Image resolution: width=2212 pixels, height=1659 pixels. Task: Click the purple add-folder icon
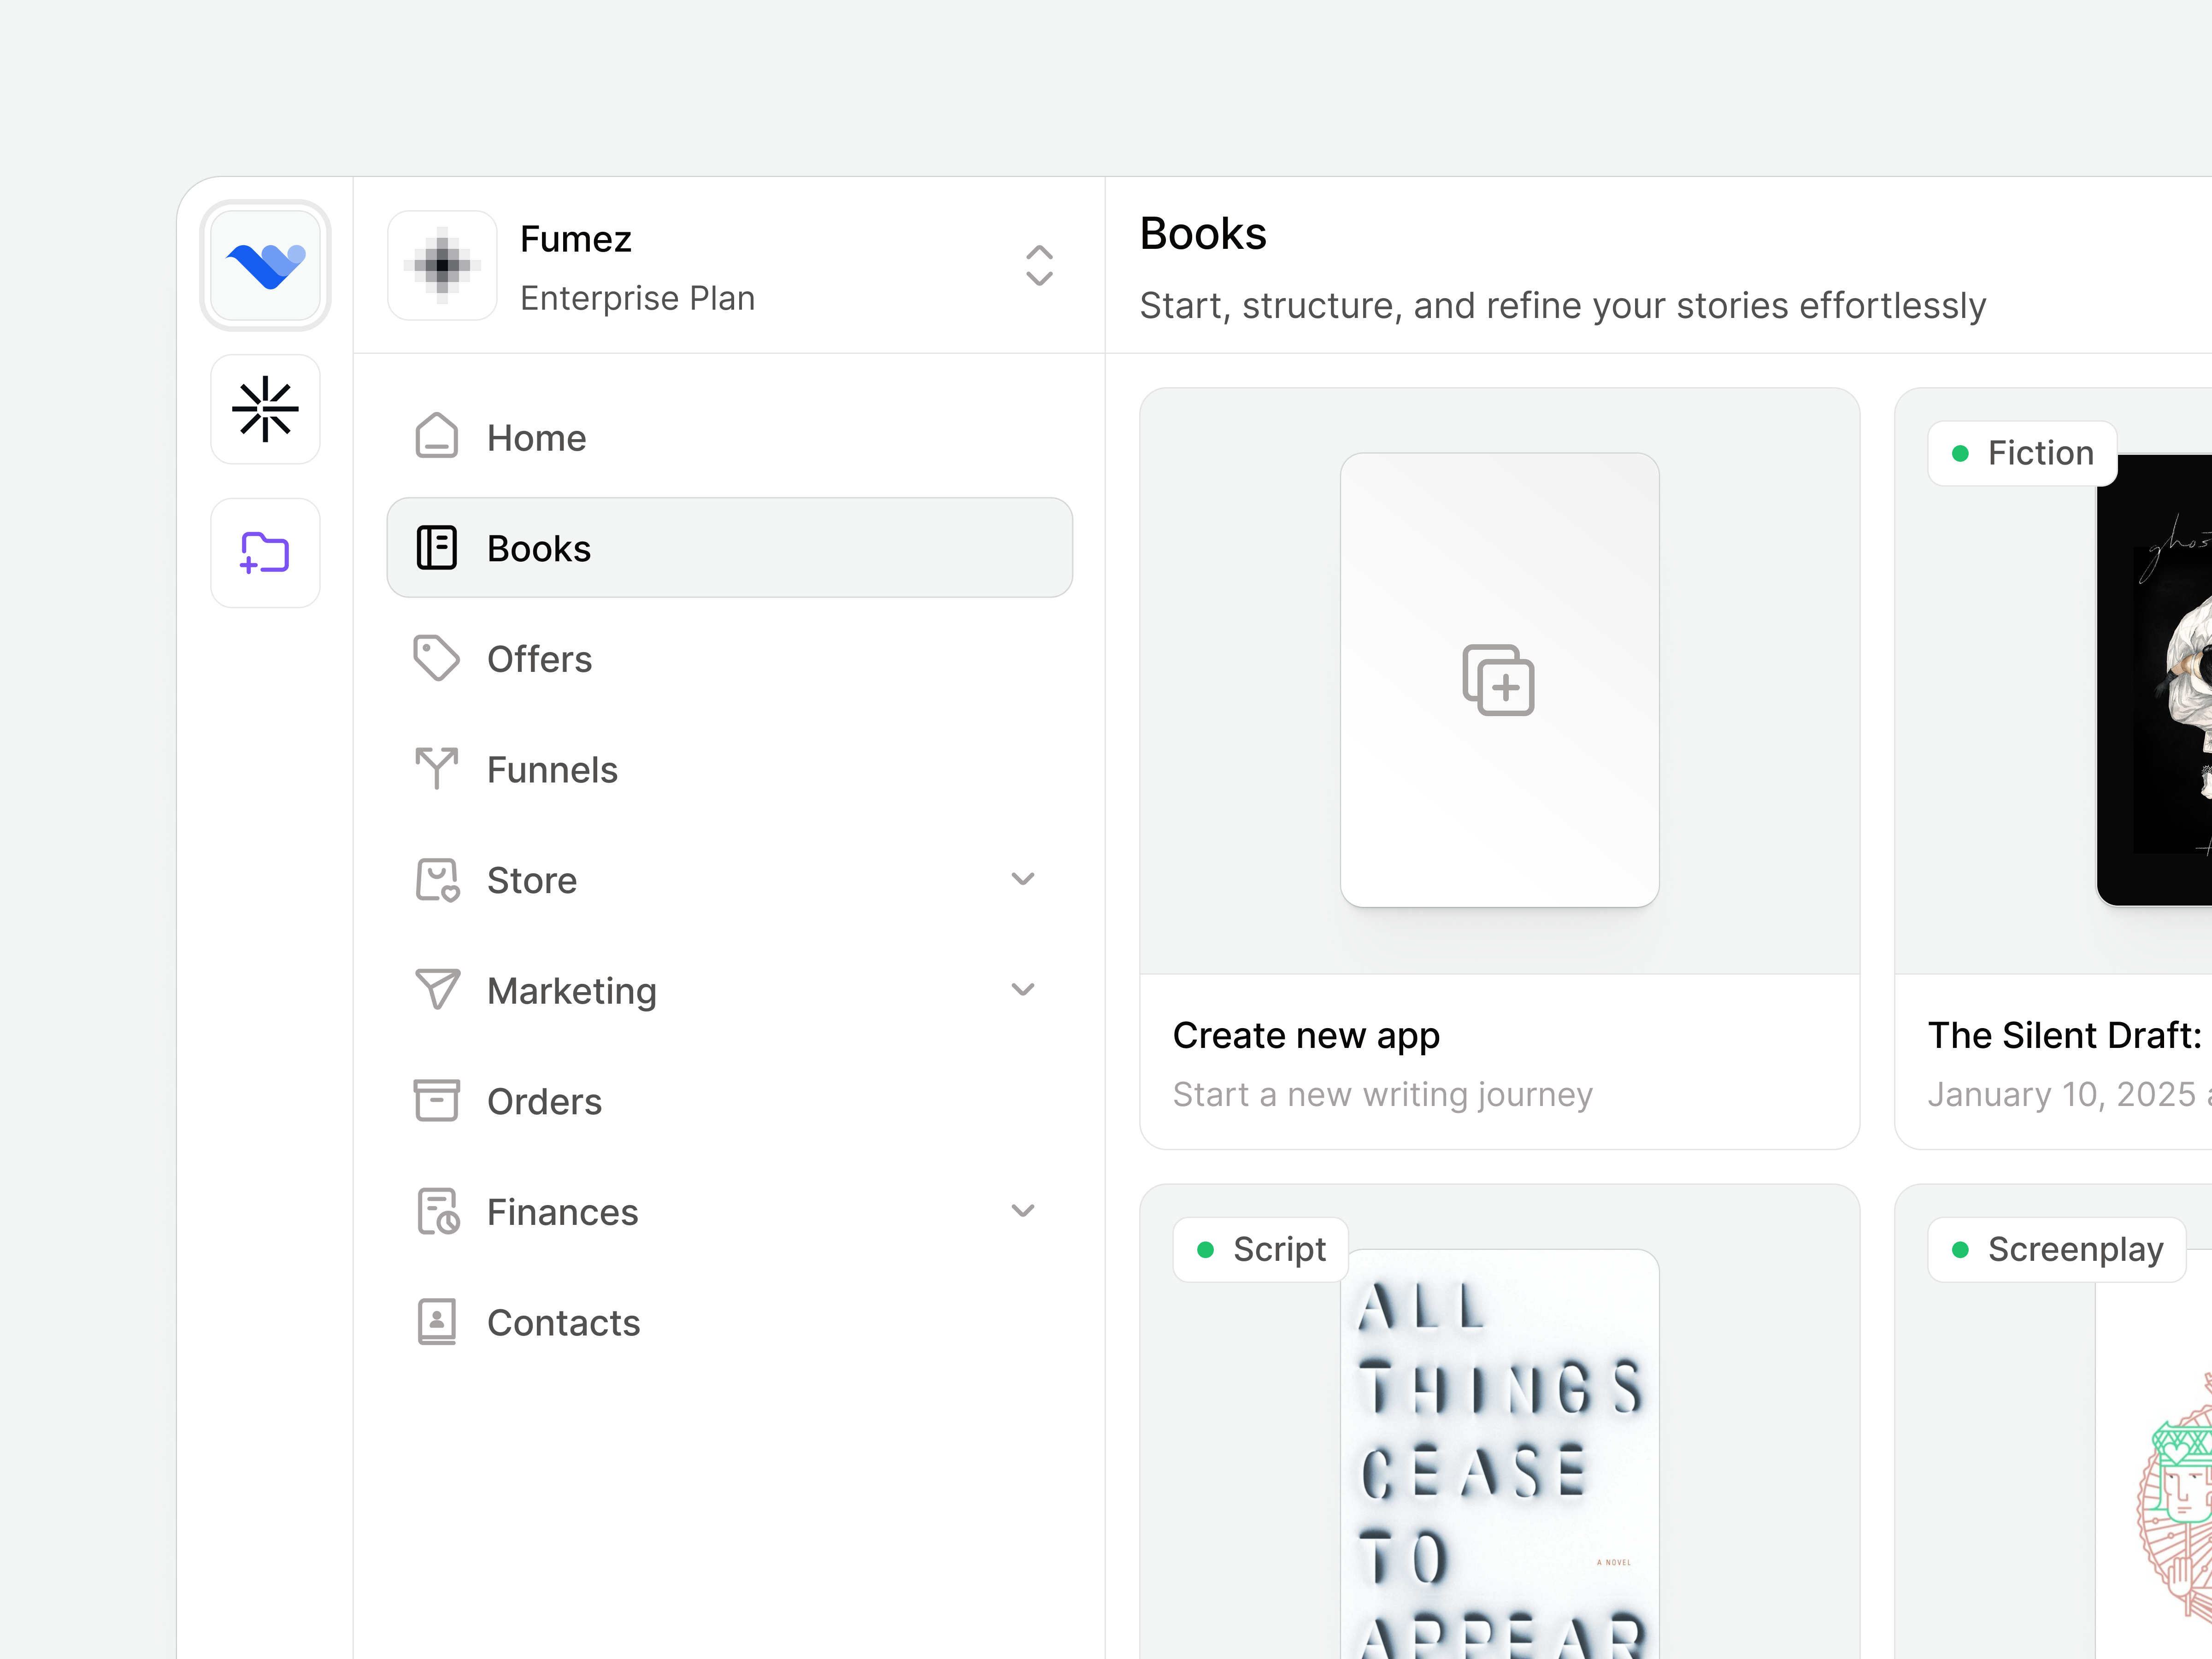(x=265, y=553)
